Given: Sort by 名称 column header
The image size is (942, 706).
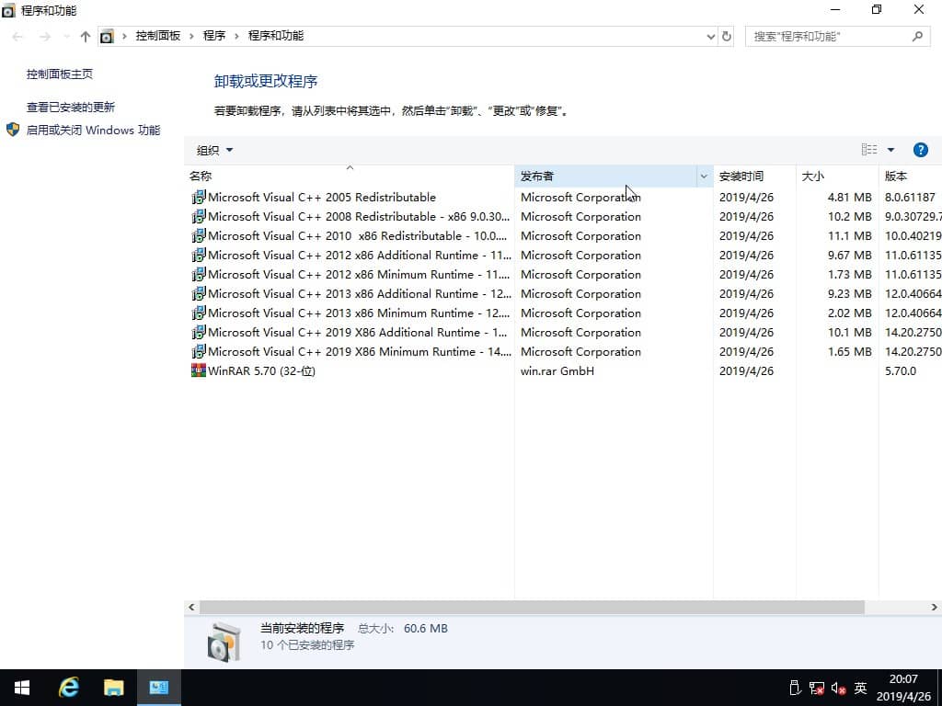Looking at the screenshot, I should [349, 176].
